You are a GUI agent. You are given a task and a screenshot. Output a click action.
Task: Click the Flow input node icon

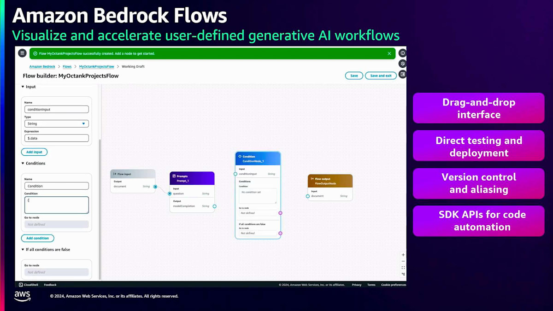(x=115, y=174)
